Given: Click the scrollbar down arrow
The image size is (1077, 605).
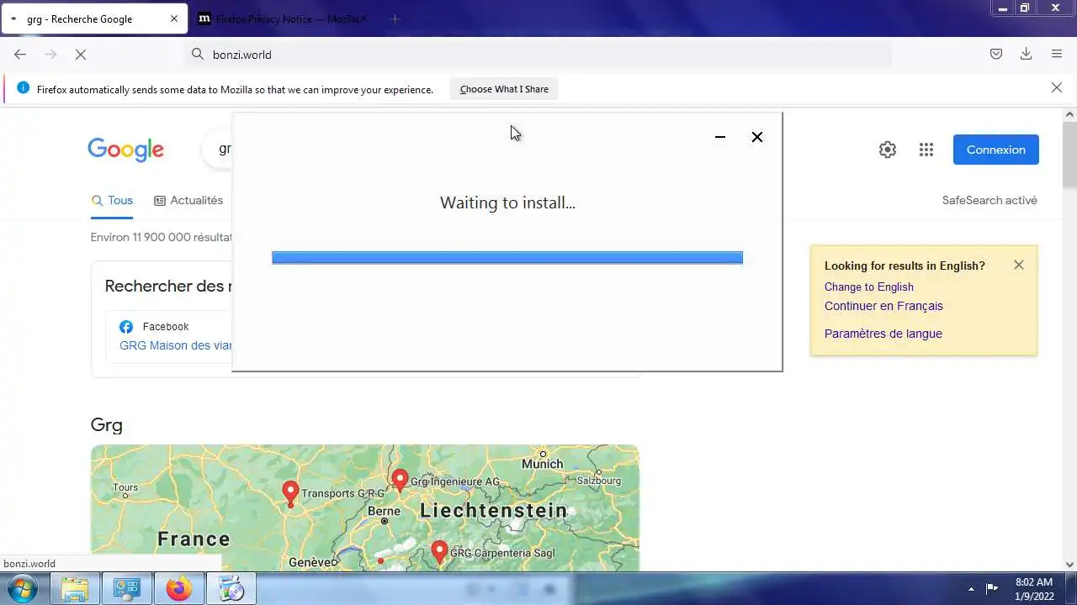Looking at the screenshot, I should tap(1069, 565).
